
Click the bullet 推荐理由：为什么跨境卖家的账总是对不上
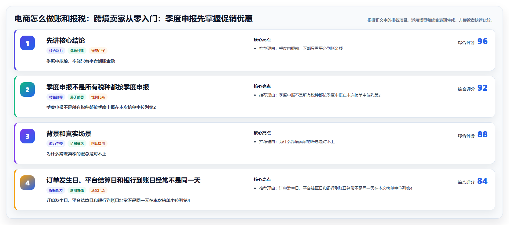pos(297,142)
